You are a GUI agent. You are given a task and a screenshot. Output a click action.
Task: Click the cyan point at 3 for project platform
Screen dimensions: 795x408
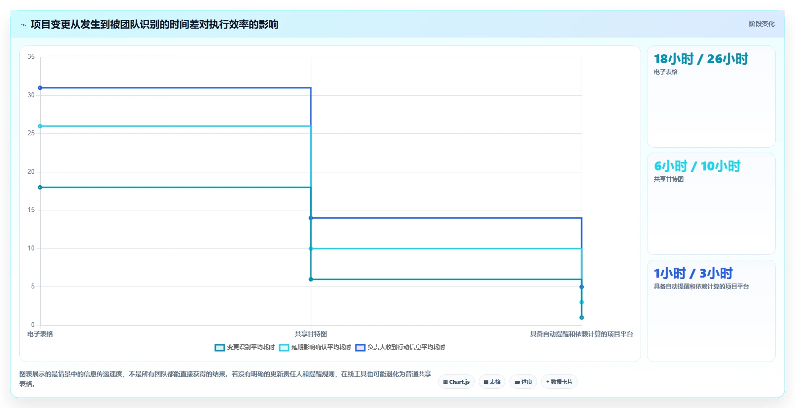582,302
